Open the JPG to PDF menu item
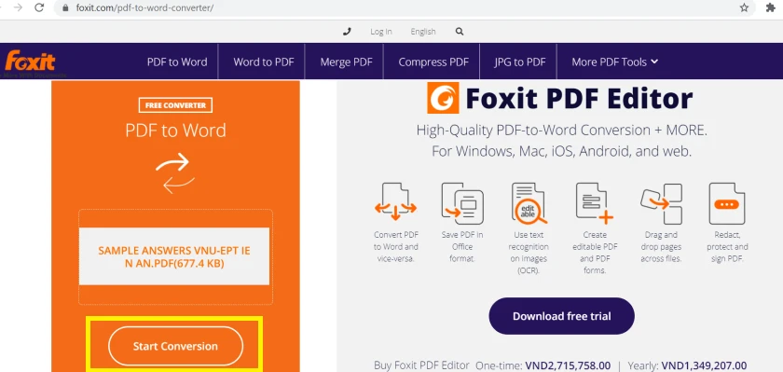The image size is (783, 372). [520, 62]
